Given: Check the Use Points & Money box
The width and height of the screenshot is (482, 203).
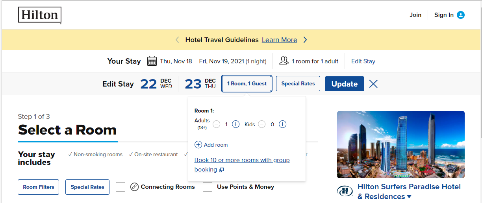Looking at the screenshot, I should (x=208, y=187).
